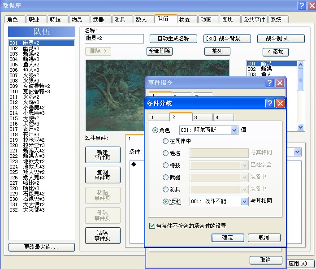Open the 角色 database tab
Image resolution: width=316 pixels, height=269 pixels.
point(15,20)
